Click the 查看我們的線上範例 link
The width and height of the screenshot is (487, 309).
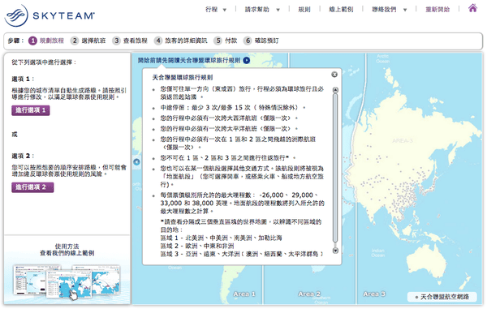(x=67, y=253)
